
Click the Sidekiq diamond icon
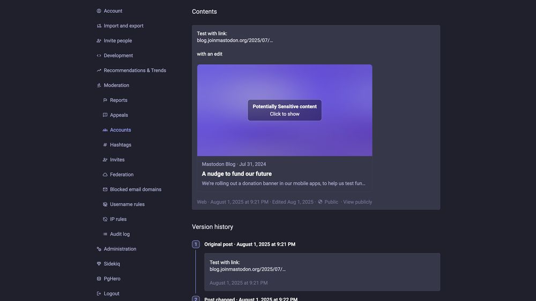pyautogui.click(x=99, y=264)
